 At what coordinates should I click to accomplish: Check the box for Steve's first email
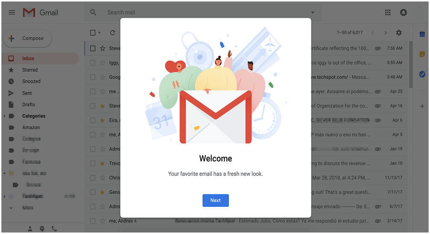tap(93, 48)
